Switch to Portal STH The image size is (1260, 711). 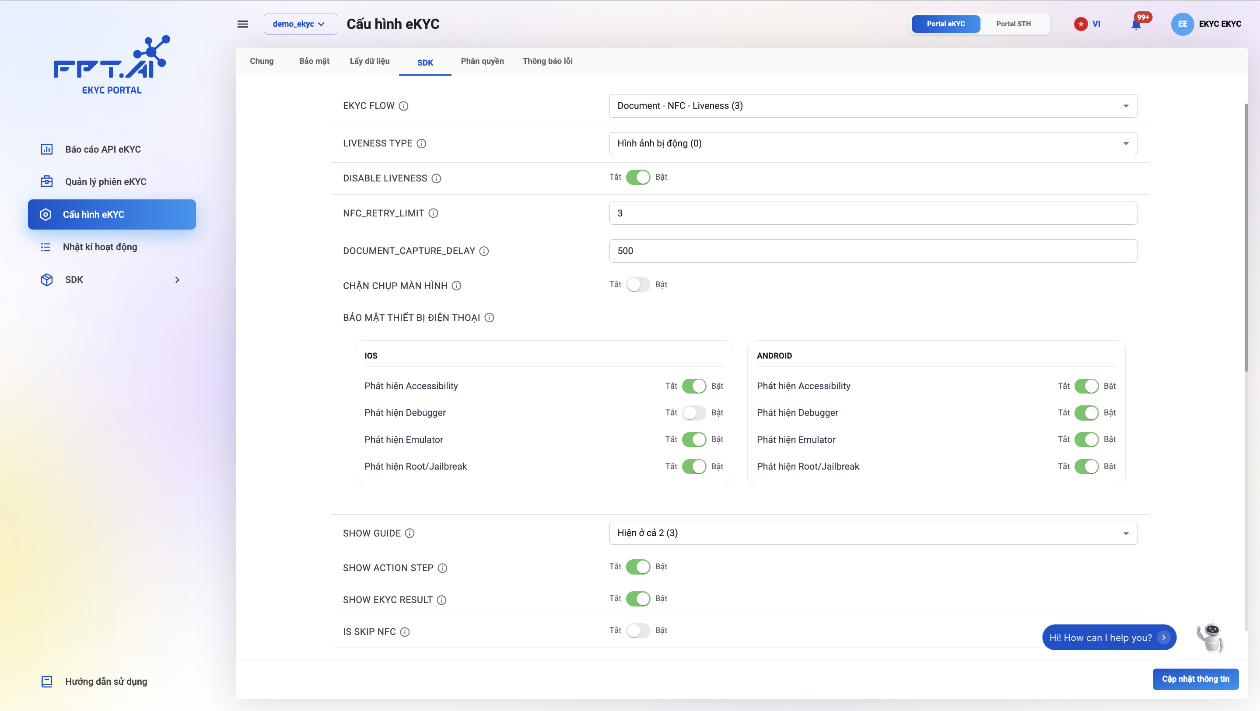point(1014,24)
